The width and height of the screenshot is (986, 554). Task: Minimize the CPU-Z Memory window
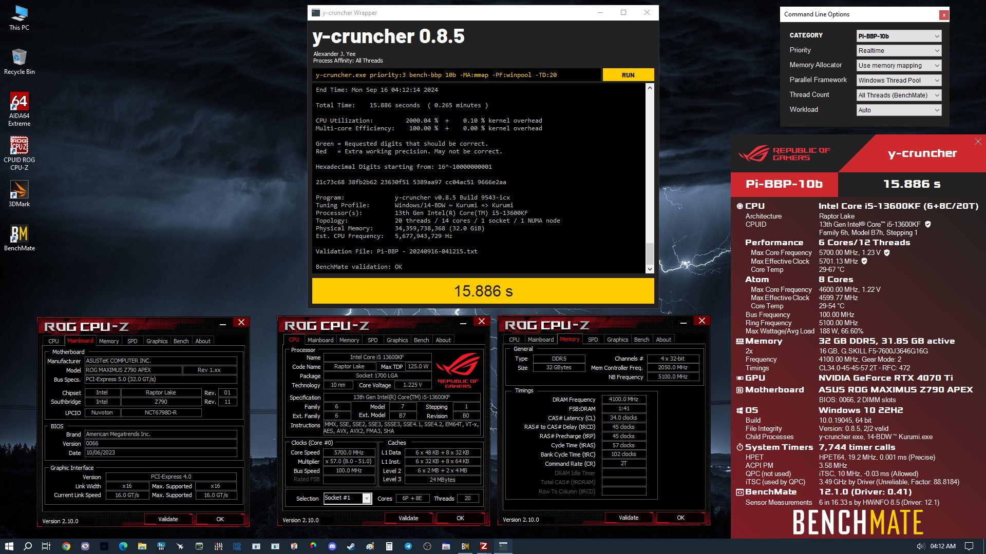click(684, 322)
